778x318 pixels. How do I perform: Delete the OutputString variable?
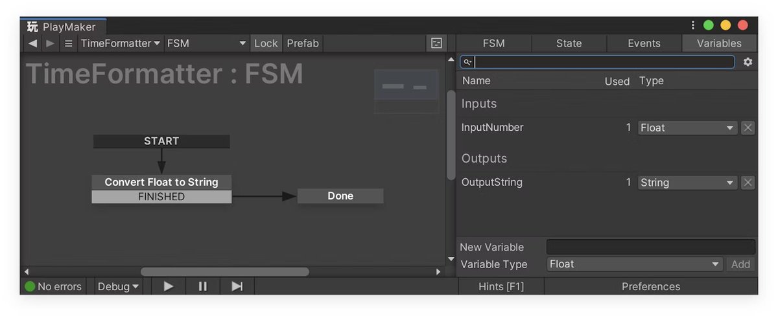pyautogui.click(x=748, y=183)
